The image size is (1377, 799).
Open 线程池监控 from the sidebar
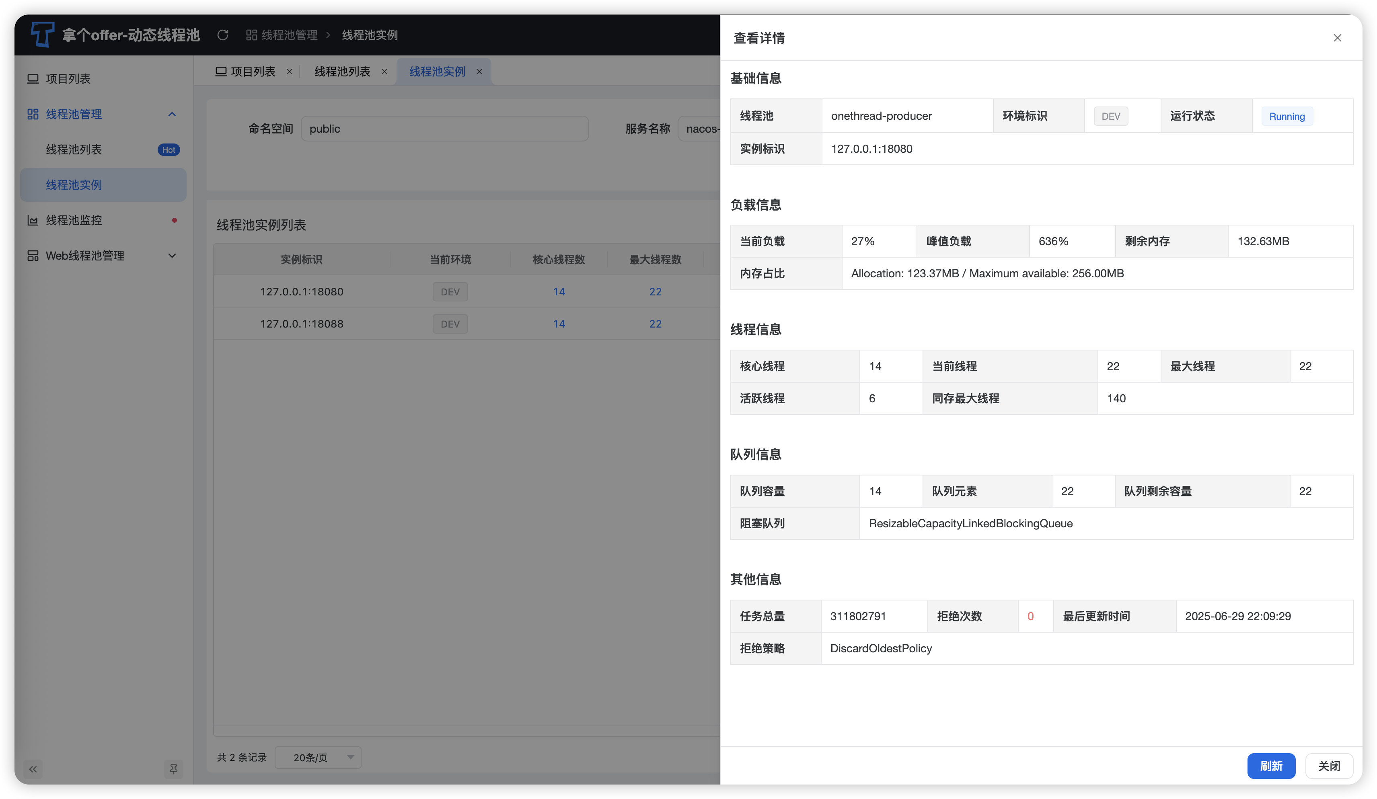pos(74,220)
